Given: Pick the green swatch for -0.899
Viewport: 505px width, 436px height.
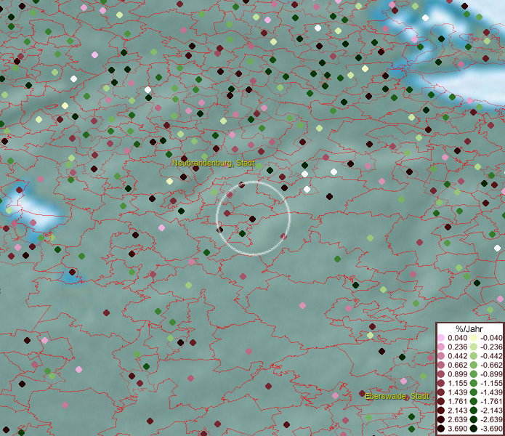Looking at the screenshot, I should coord(474,374).
